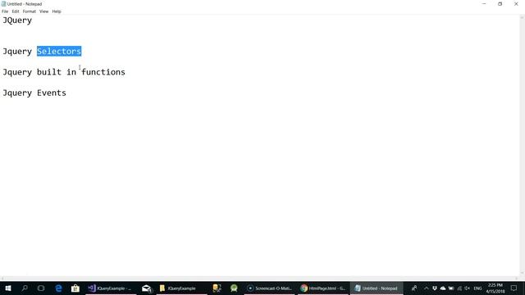Open the Edit menu
The height and width of the screenshot is (295, 525).
pyautogui.click(x=16, y=11)
